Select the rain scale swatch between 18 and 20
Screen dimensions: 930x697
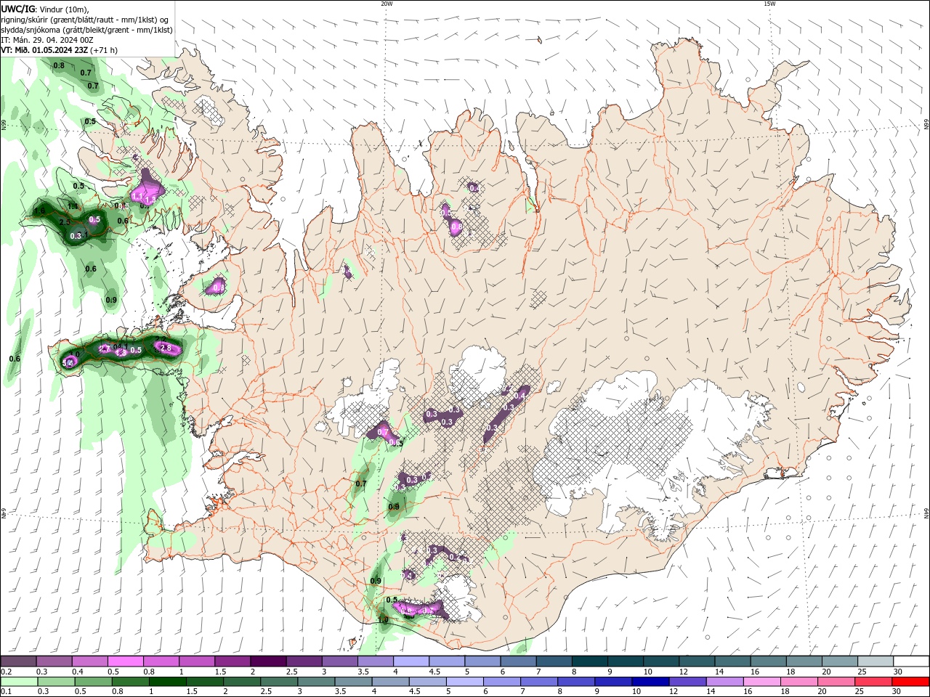pyautogui.click(x=799, y=682)
